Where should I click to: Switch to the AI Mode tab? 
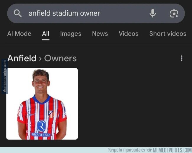coord(19,34)
